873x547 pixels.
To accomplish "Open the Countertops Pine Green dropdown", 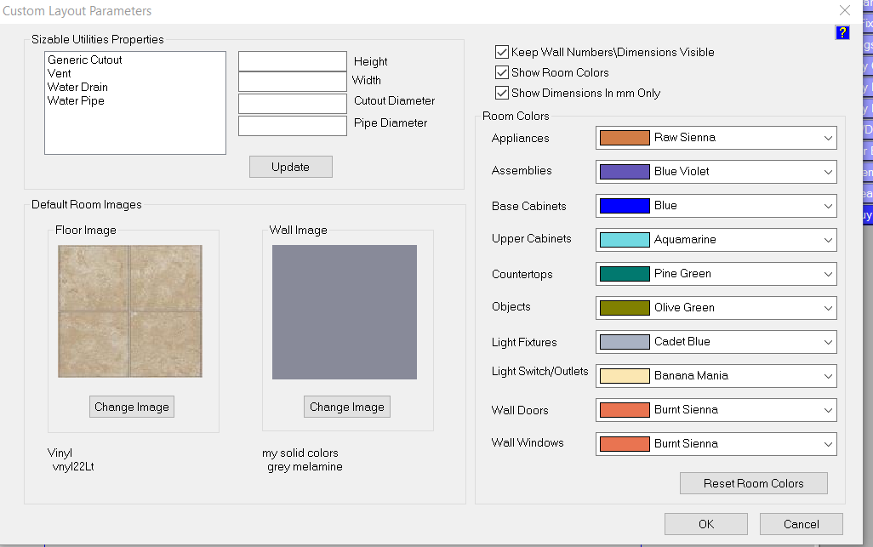I will (716, 274).
